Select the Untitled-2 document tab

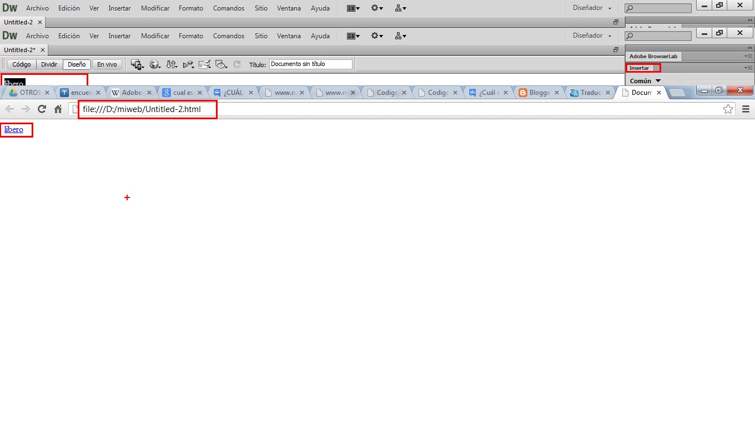[x=21, y=49]
